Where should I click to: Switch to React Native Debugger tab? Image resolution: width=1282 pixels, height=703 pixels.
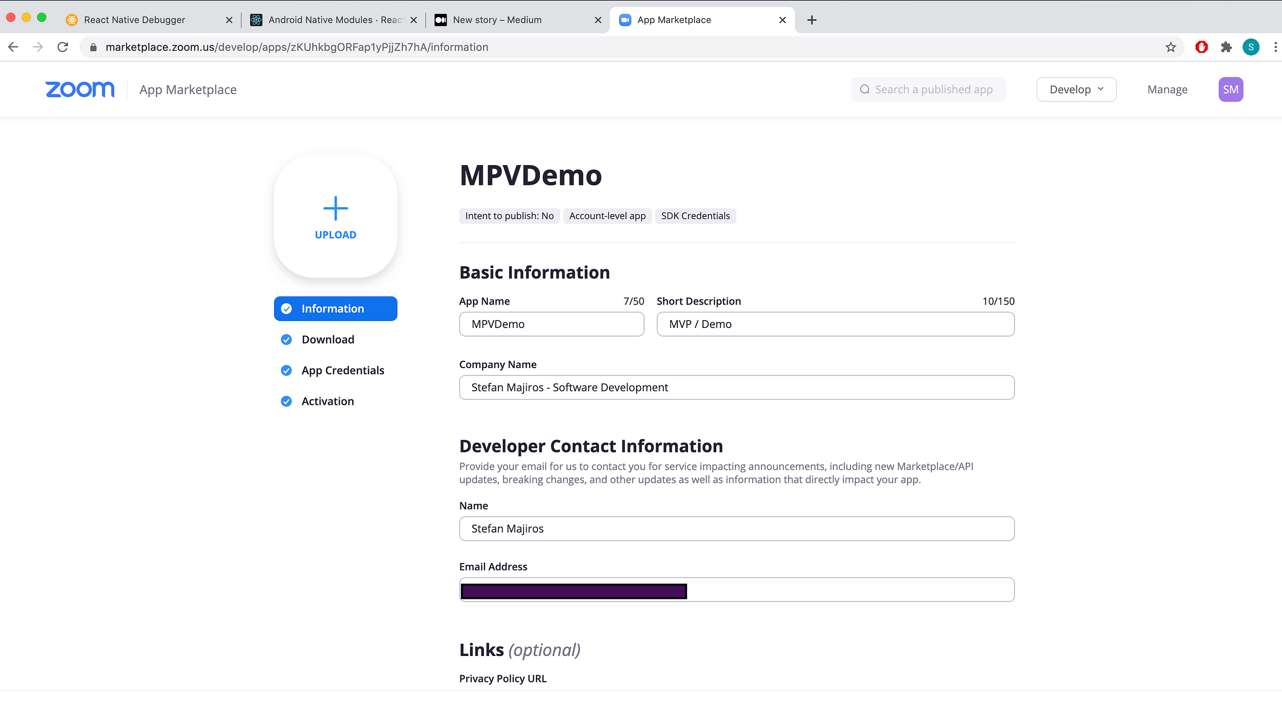click(x=135, y=20)
